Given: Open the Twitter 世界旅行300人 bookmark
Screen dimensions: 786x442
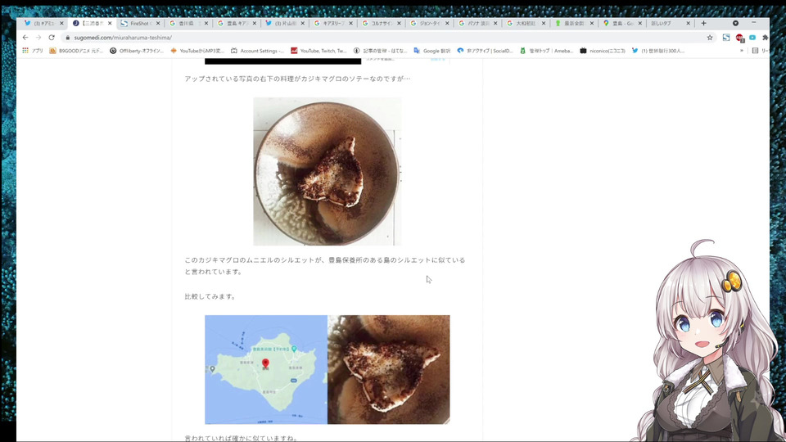Looking at the screenshot, I should pyautogui.click(x=658, y=51).
